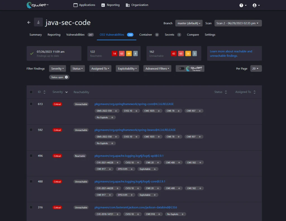Open the master branch selector
This screenshot has width=286, height=221.
(x=189, y=23)
